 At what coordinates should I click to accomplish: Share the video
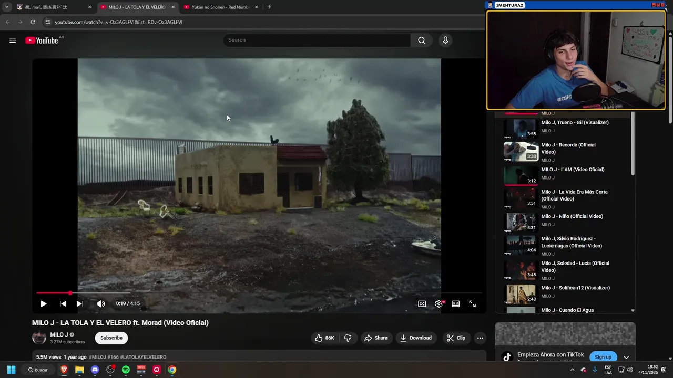pos(376,338)
